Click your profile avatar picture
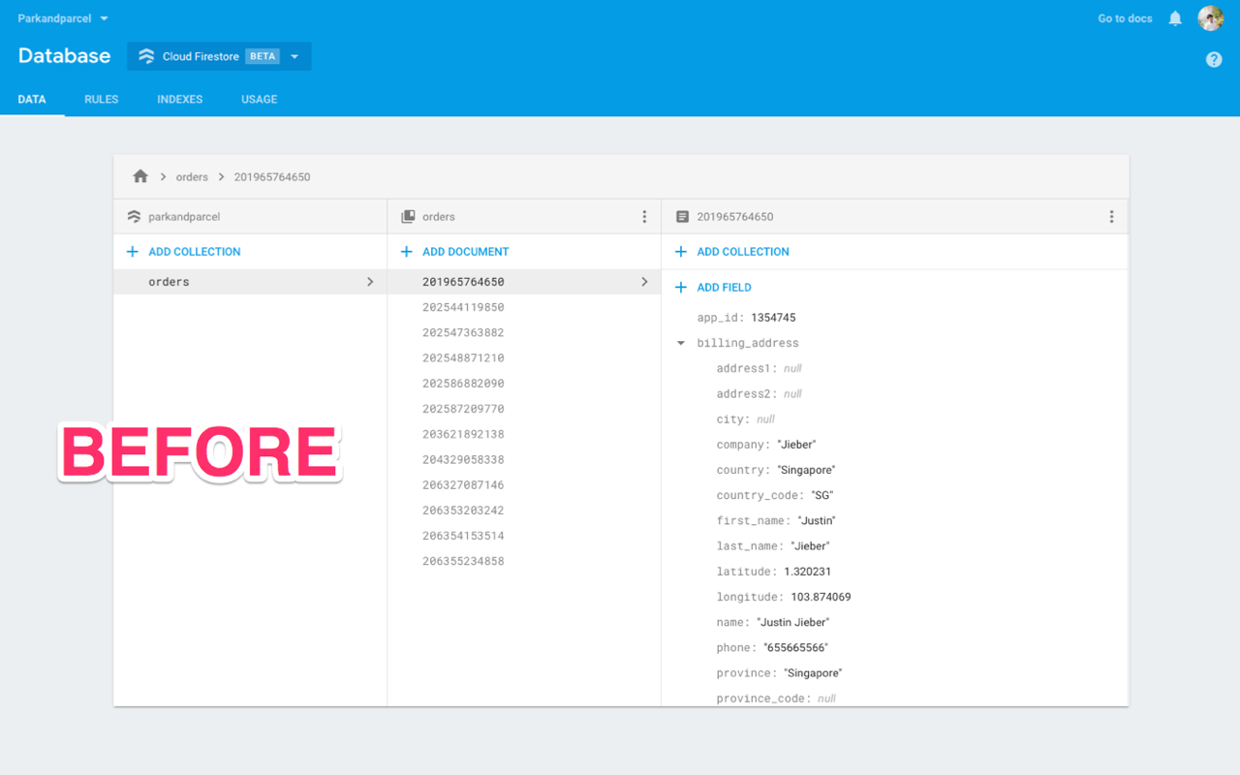The image size is (1240, 775). coord(1210,17)
